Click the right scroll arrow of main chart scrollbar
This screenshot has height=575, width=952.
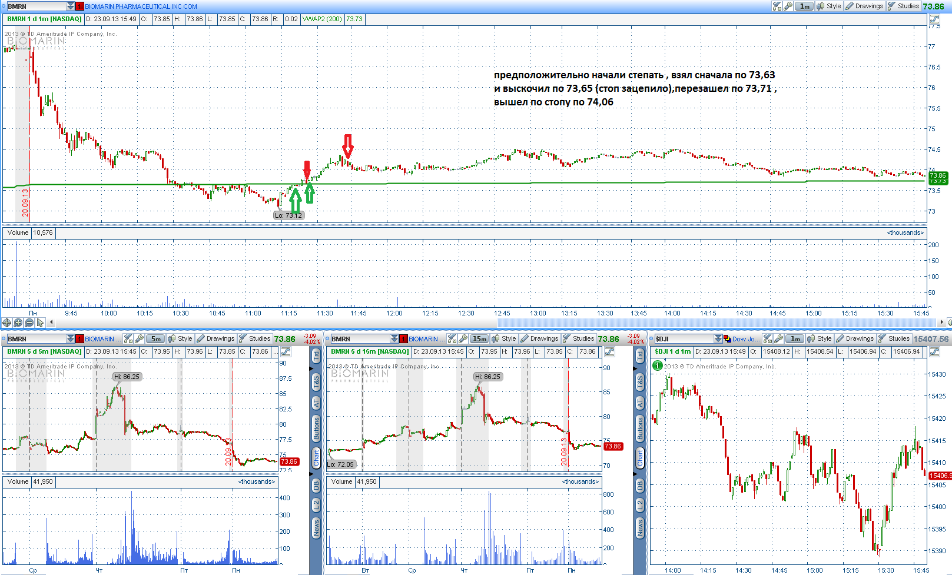pos(942,323)
